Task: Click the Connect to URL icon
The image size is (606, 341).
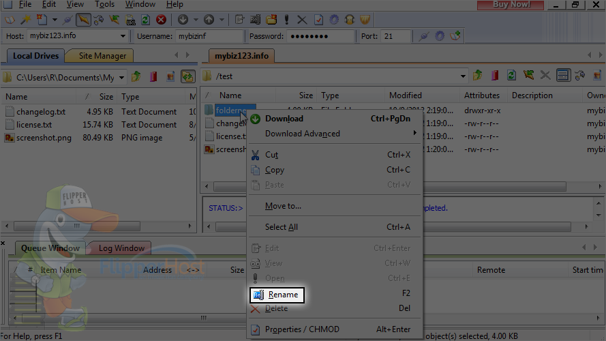Action: click(x=130, y=19)
